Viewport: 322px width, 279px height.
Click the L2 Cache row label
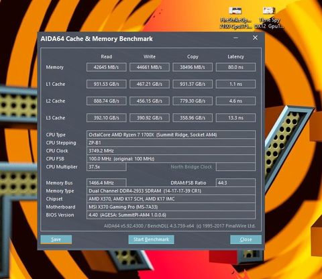coord(56,101)
